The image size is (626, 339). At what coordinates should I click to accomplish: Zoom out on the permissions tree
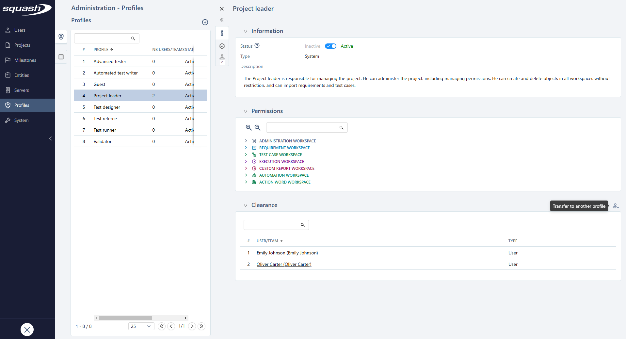click(258, 128)
